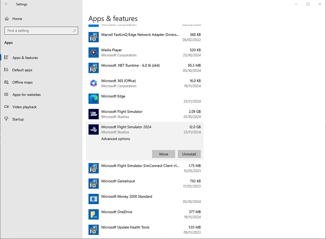Open Advanced options for Flight Simulator 2024
The width and height of the screenshot is (326, 239).
tap(116, 139)
